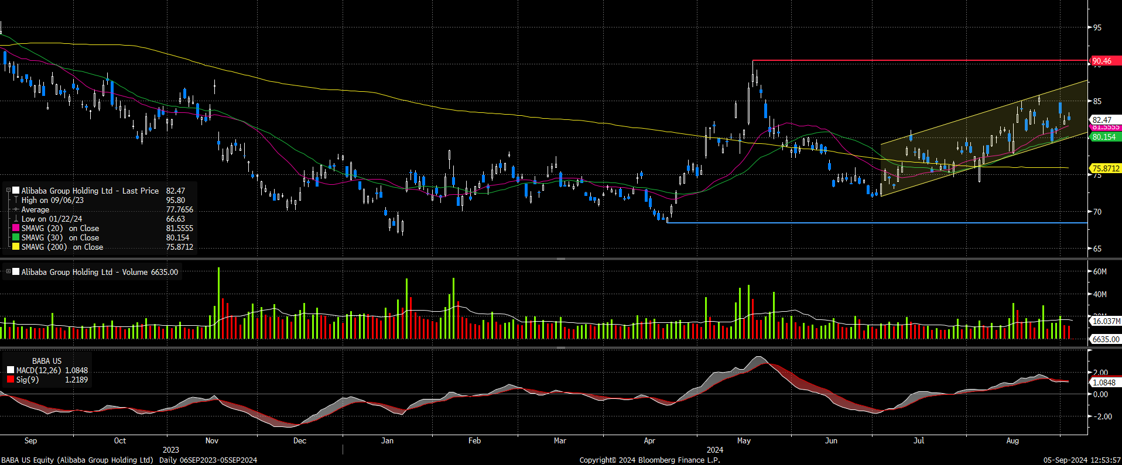Collapse the Alibaba Last Price legend tree
Screen dimensions: 1122x465
coord(8,191)
